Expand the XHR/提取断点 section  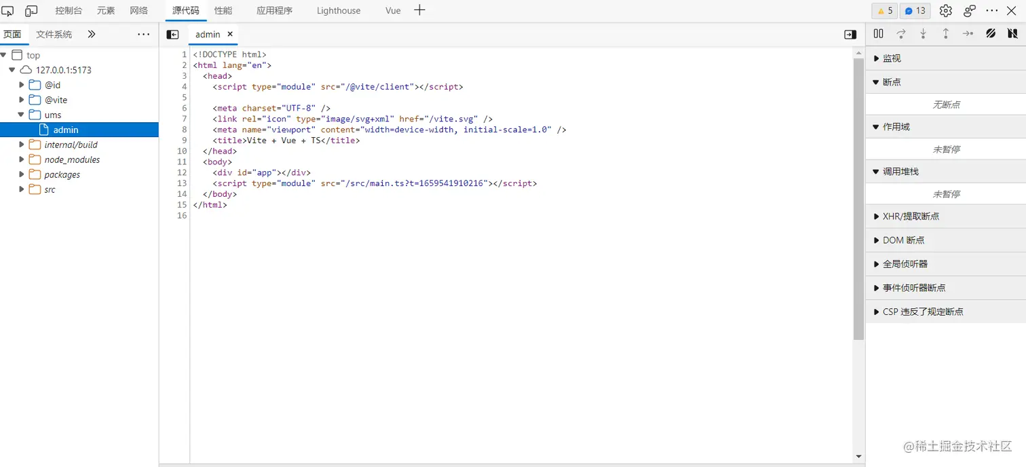pos(946,217)
